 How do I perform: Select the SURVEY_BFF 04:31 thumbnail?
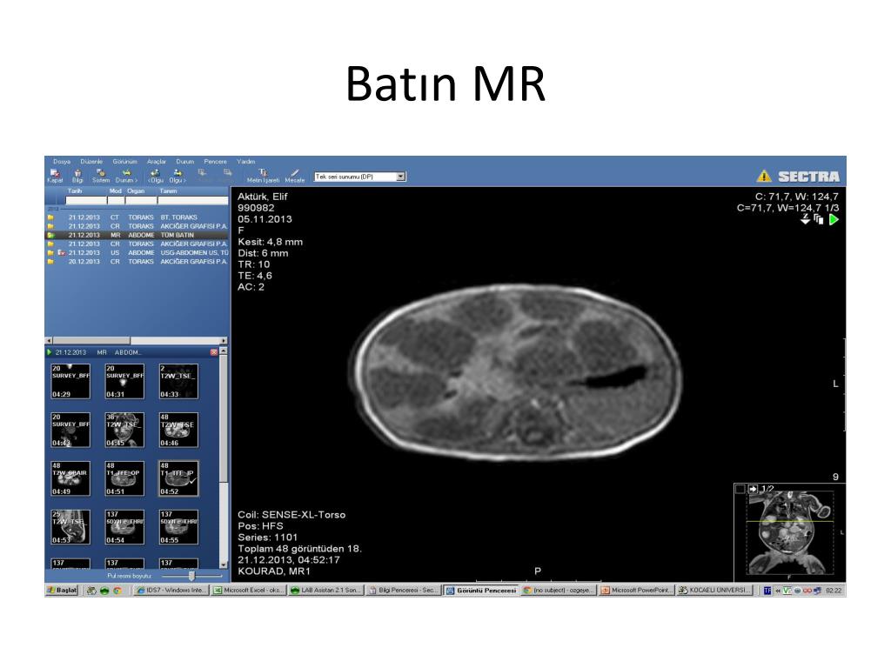[124, 382]
